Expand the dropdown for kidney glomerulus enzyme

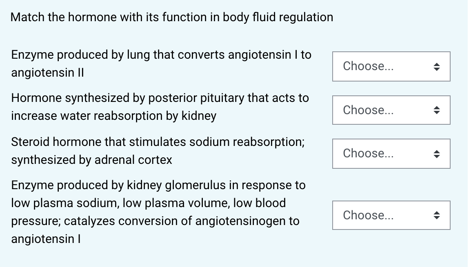(x=391, y=215)
